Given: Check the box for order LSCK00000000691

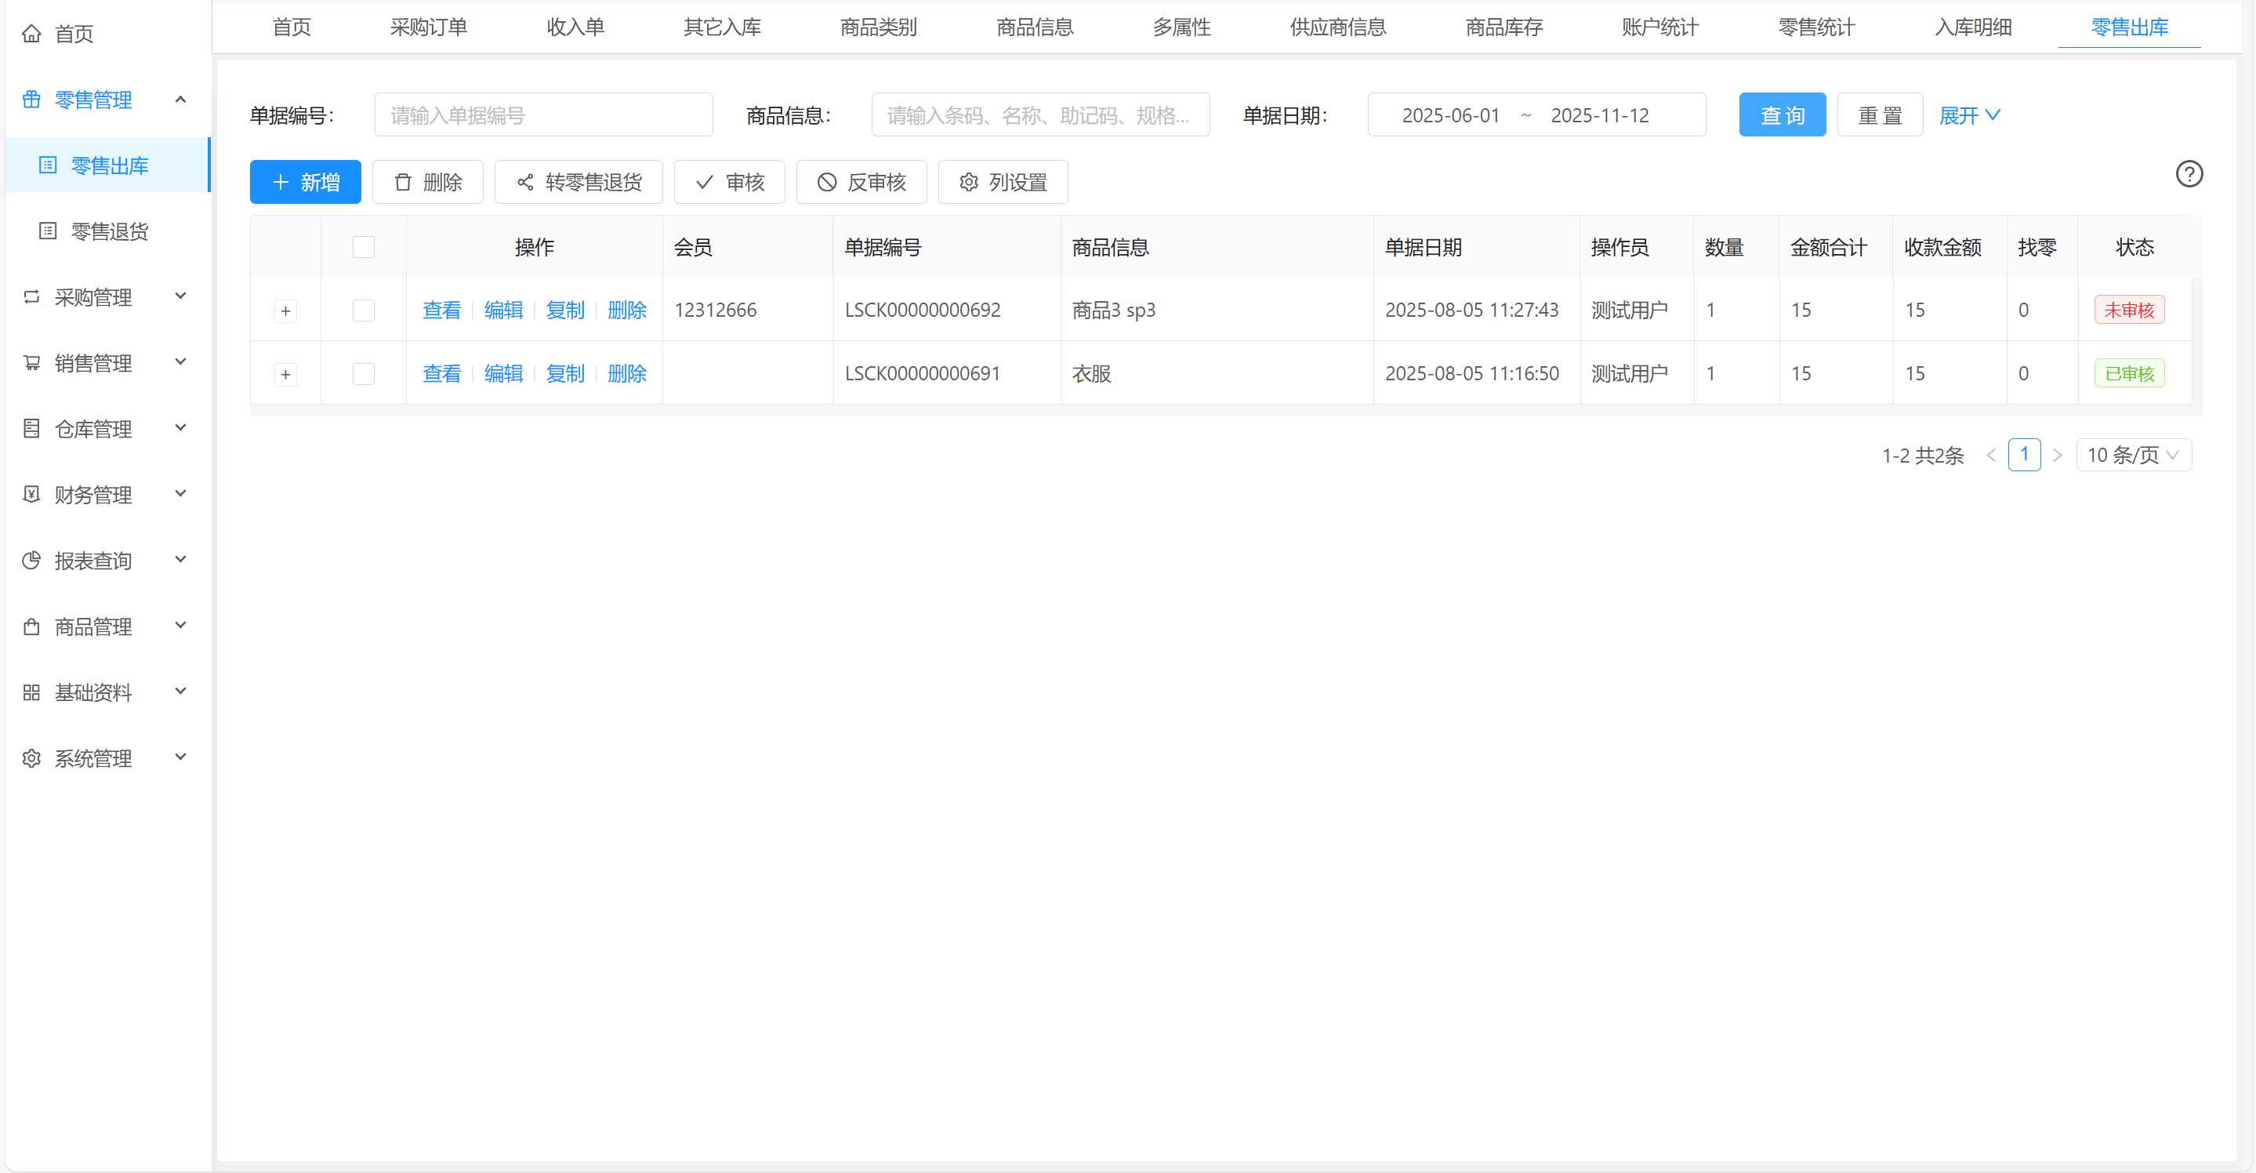Looking at the screenshot, I should (x=364, y=374).
